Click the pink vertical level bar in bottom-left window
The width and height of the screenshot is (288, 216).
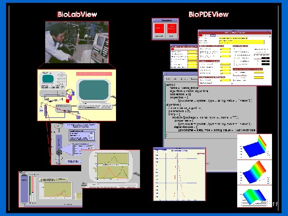pos(33,184)
